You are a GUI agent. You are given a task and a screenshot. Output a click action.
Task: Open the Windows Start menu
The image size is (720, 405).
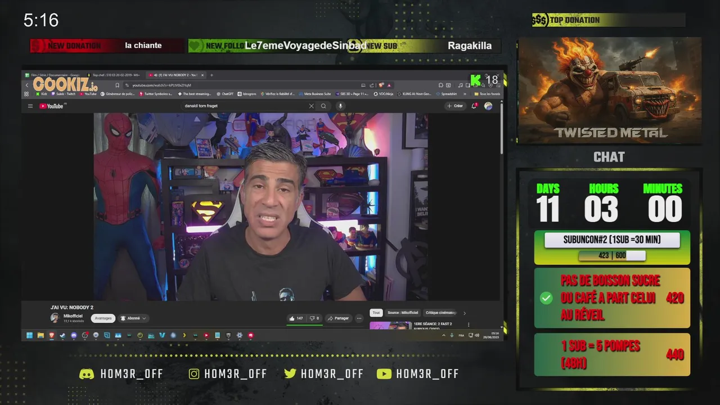(29, 335)
